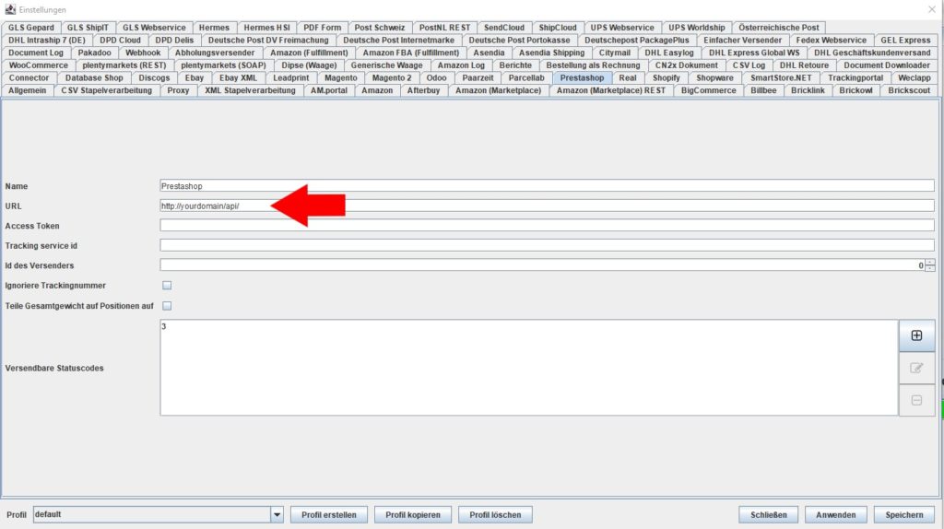Switch to the Österreichische Post tab
Image resolution: width=944 pixels, height=529 pixels.
778,27
